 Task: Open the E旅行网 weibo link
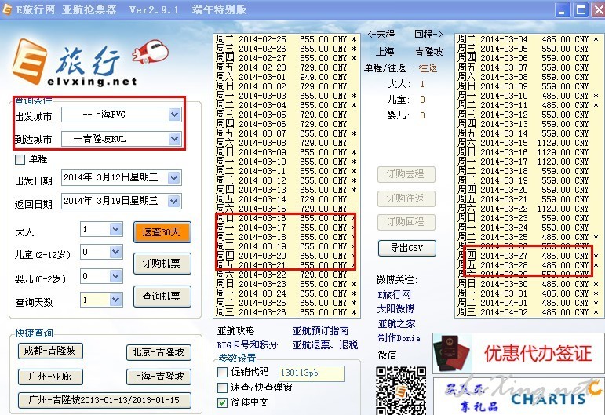coord(395,295)
